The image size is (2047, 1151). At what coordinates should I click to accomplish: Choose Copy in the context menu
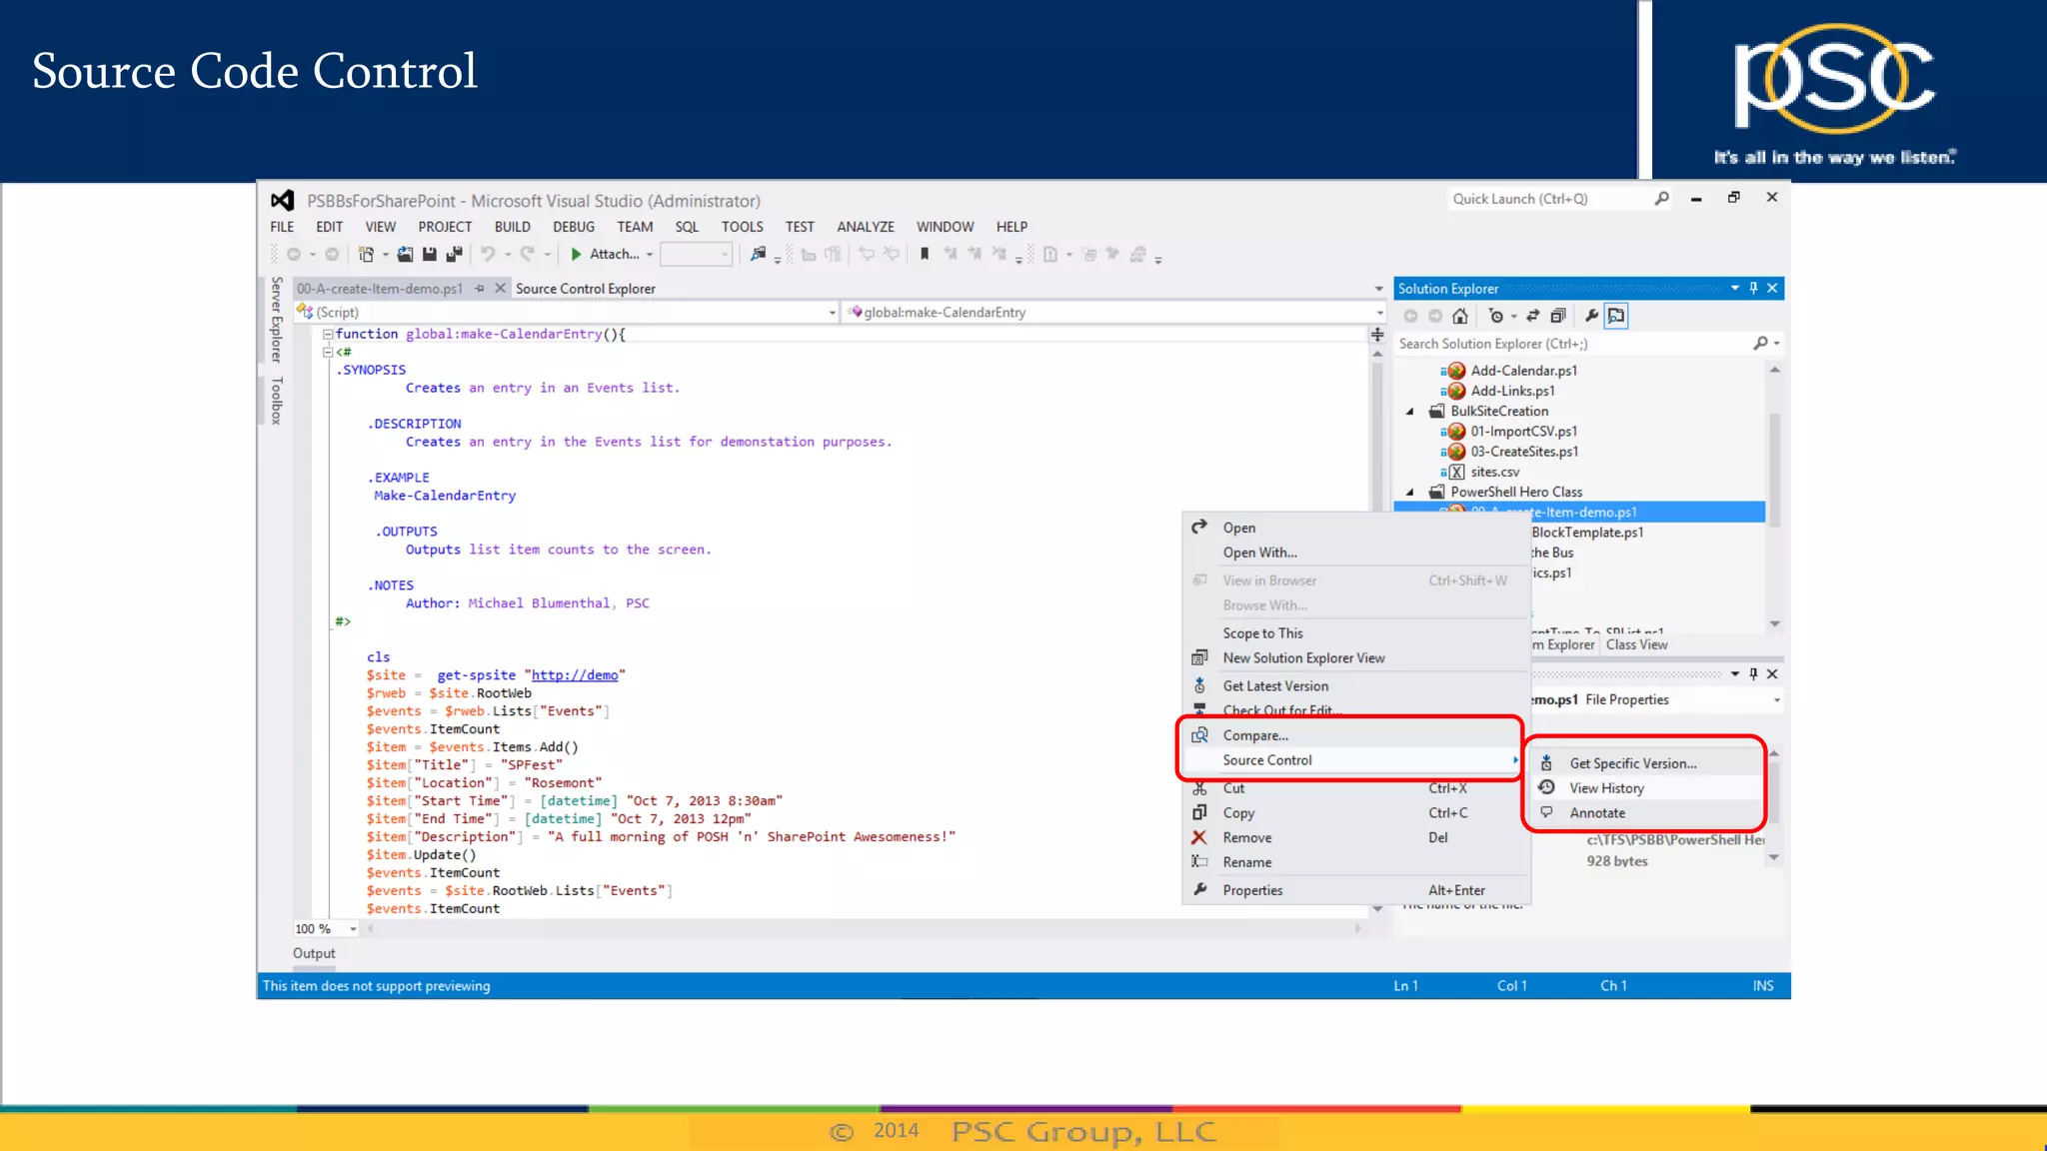coord(1355,813)
